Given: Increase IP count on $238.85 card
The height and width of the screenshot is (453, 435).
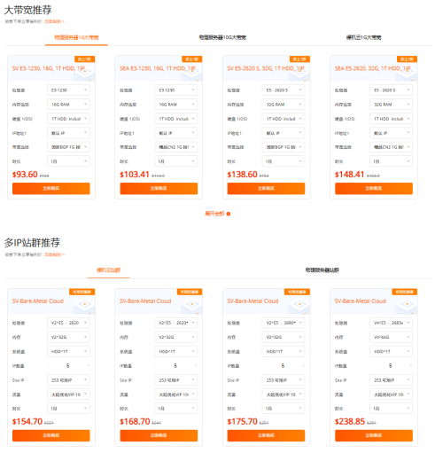Looking at the screenshot, I should point(411,366).
